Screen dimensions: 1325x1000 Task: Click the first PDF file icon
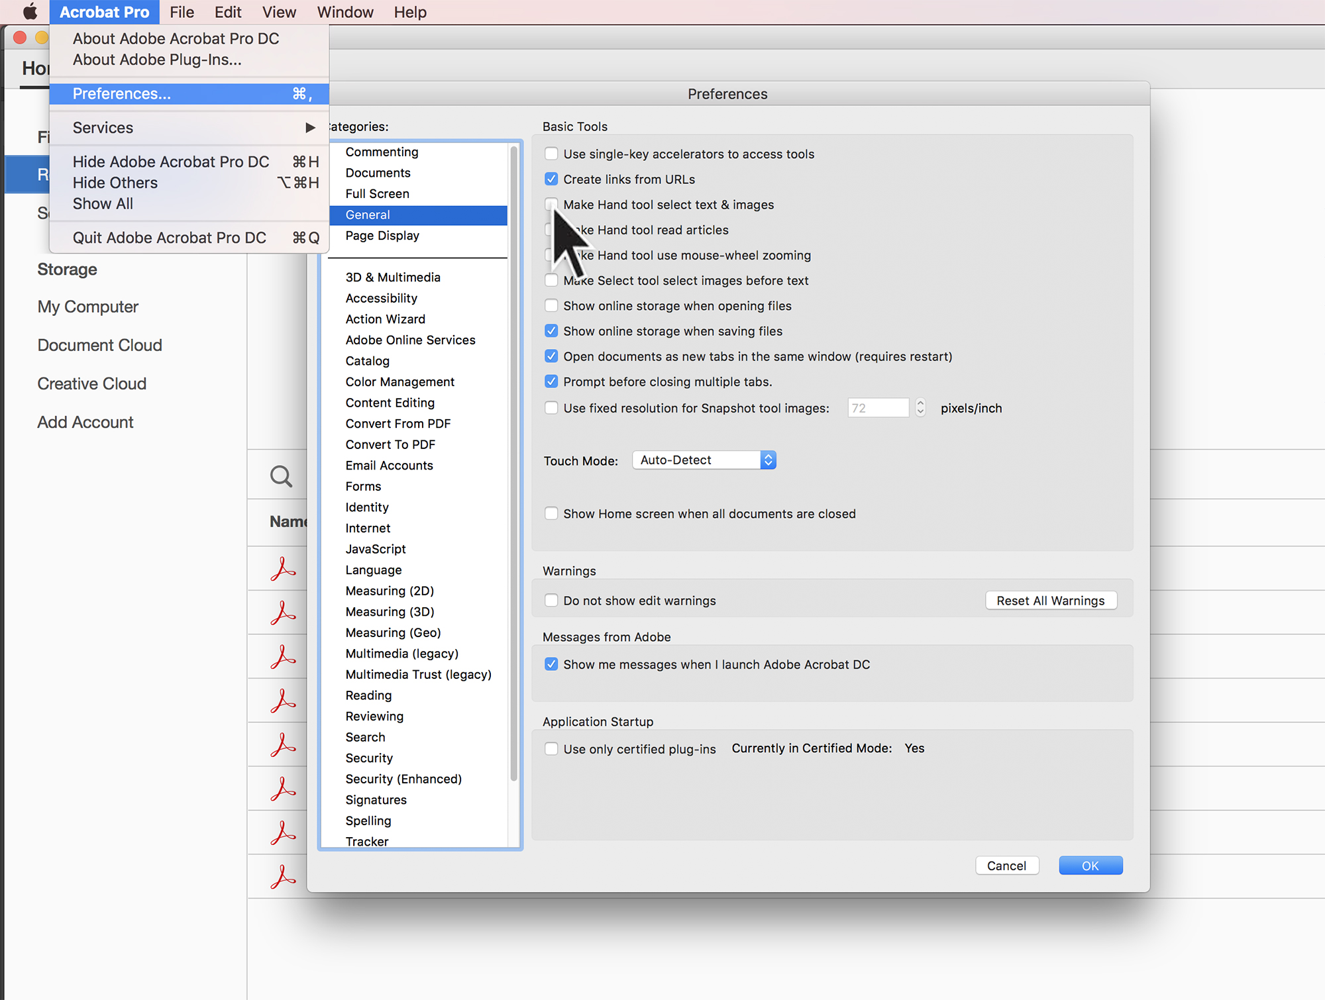[x=283, y=569]
